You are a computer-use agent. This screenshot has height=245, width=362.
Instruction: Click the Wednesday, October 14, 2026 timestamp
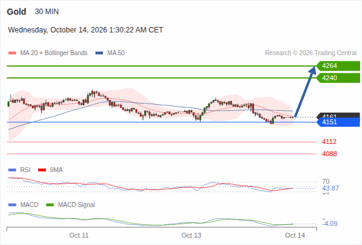(85, 30)
